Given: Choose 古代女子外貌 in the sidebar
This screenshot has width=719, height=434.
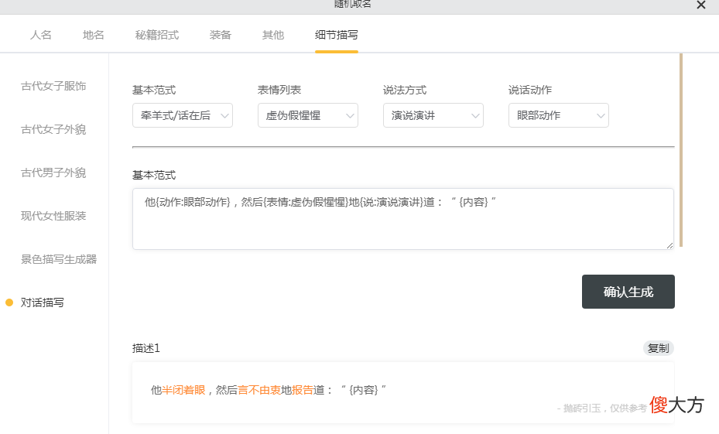Looking at the screenshot, I should coord(53,129).
